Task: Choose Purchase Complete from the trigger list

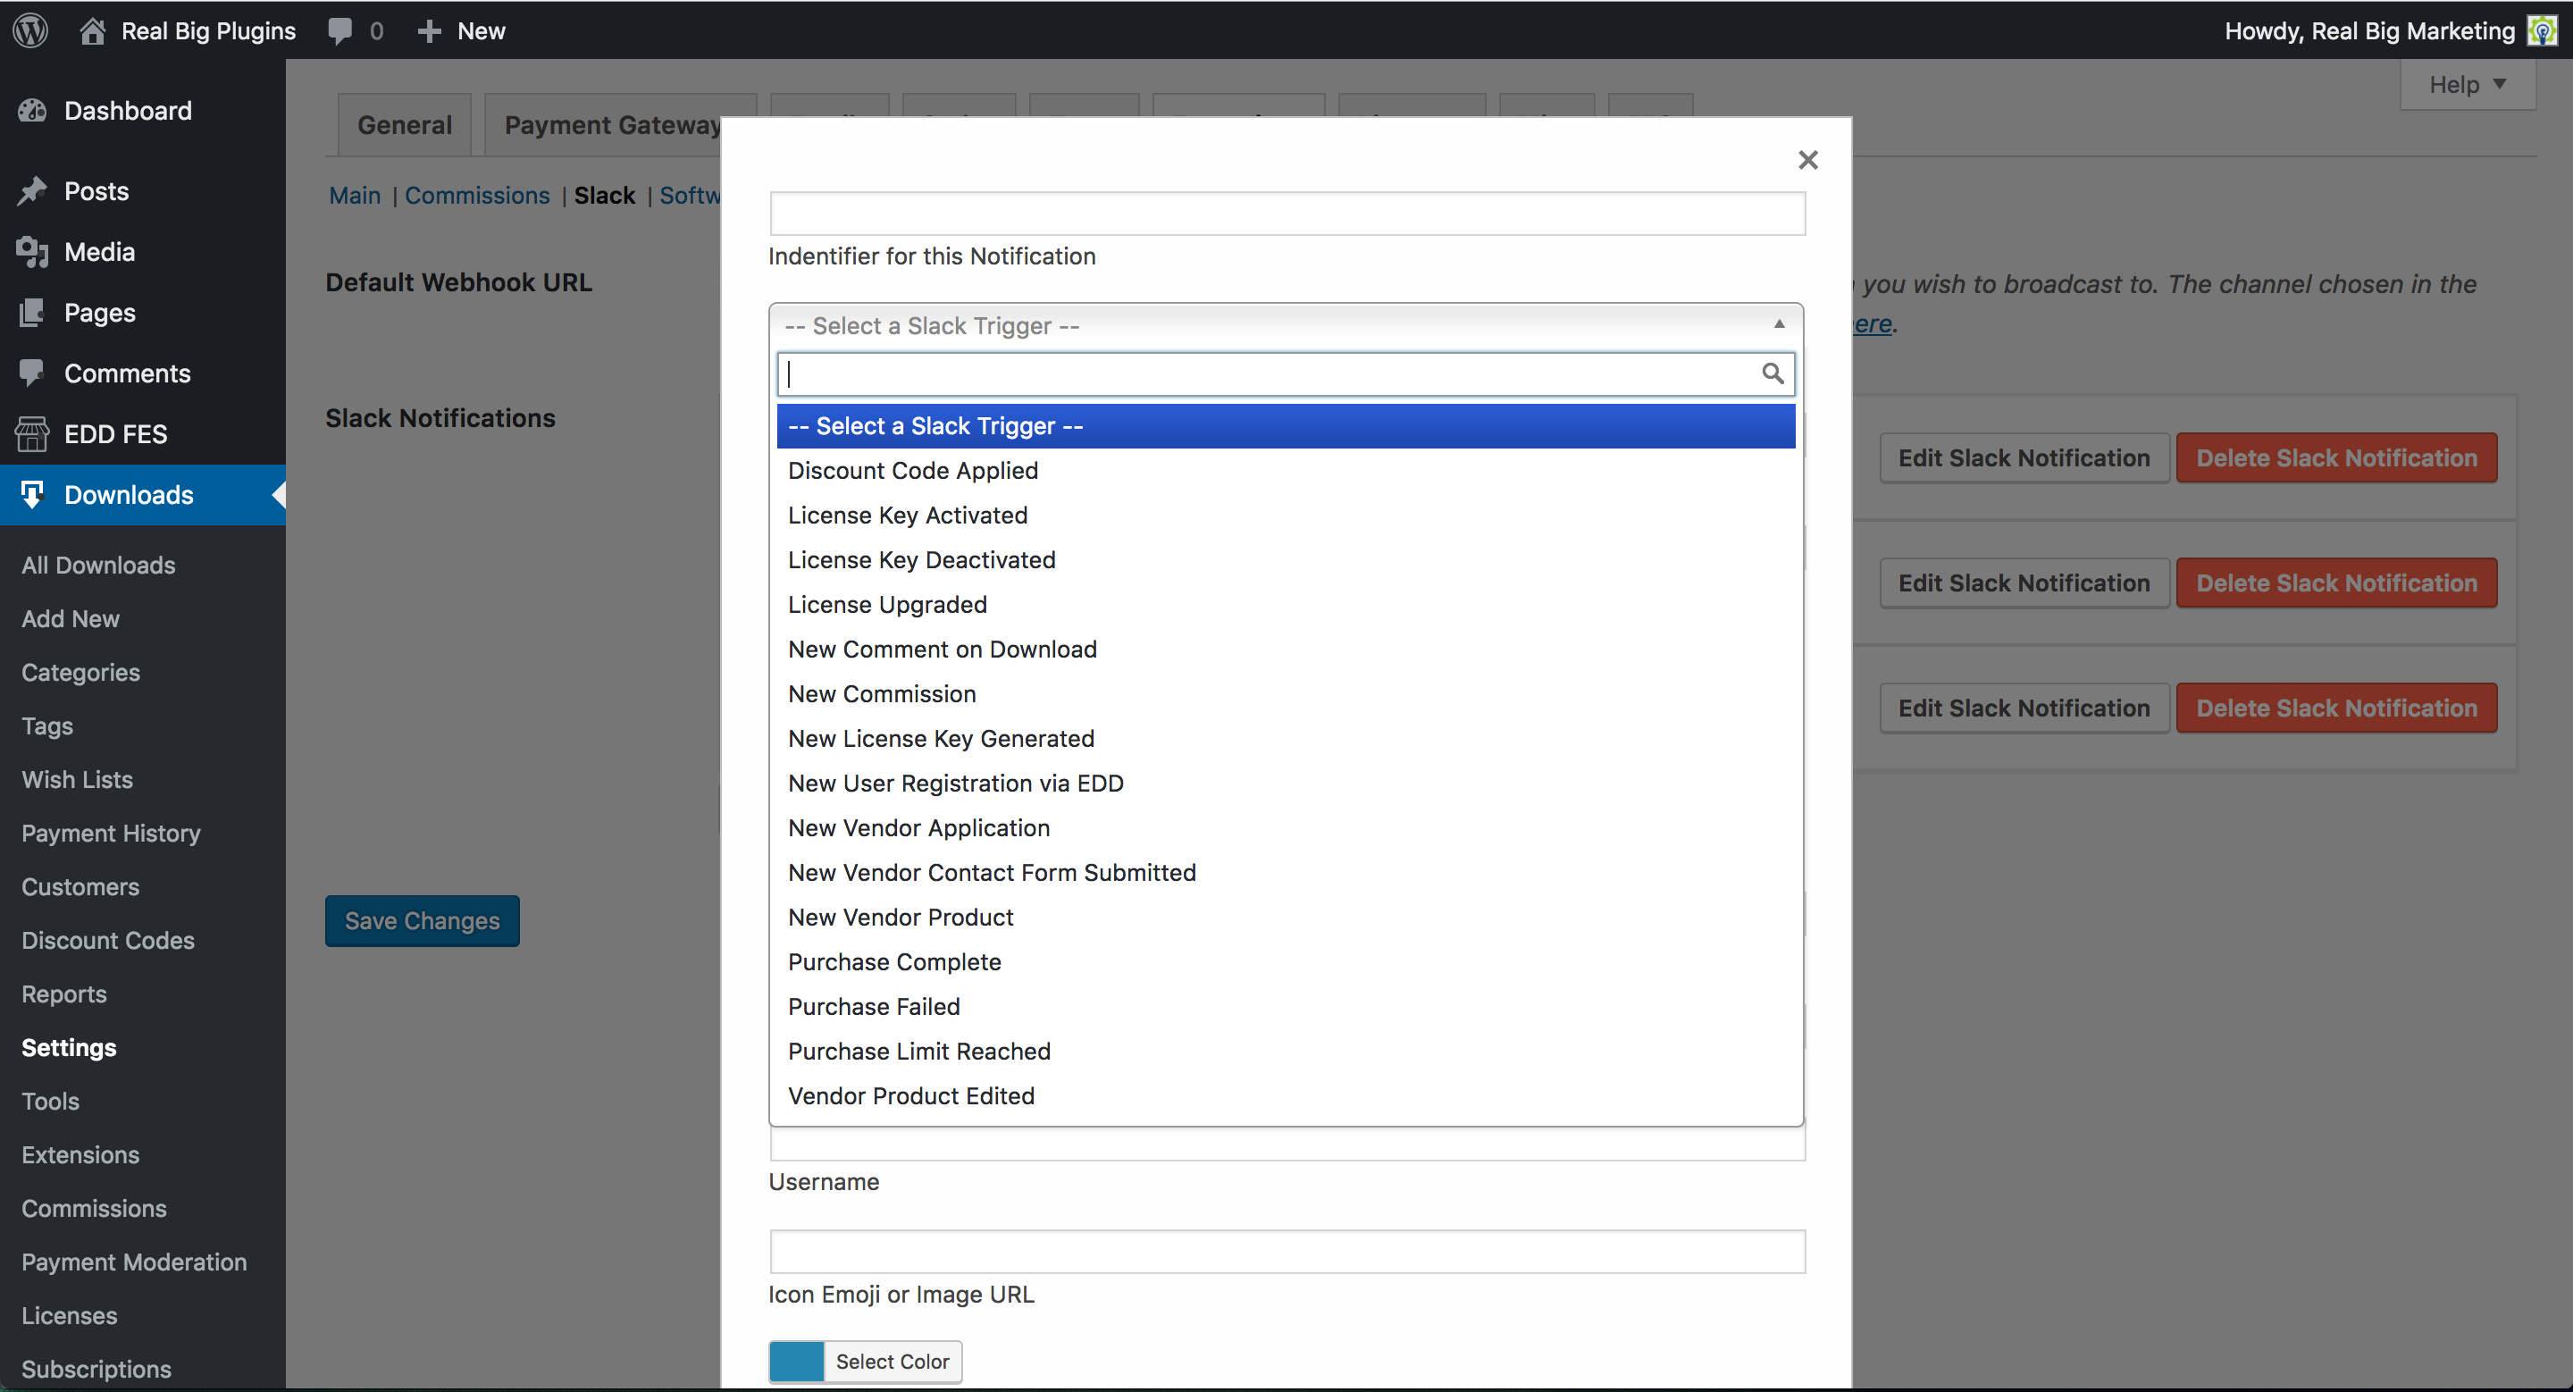Action: (894, 961)
